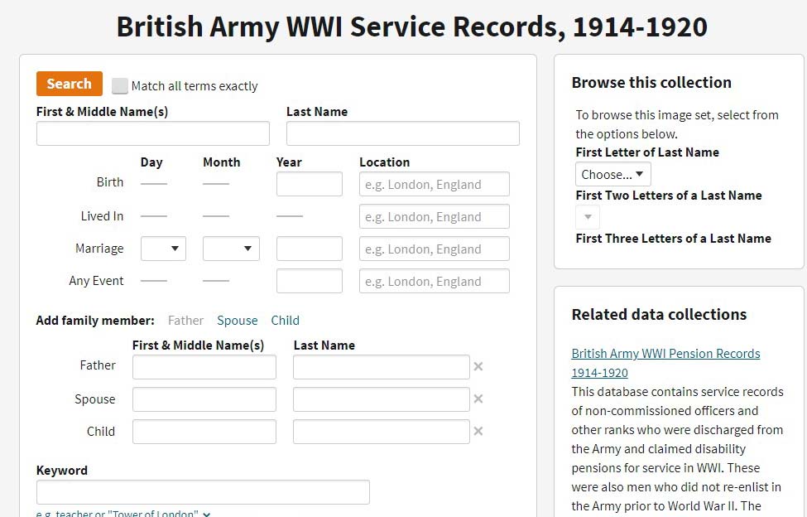Image resolution: width=807 pixels, height=517 pixels.
Task: Add a Spouse family member
Action: pyautogui.click(x=237, y=321)
